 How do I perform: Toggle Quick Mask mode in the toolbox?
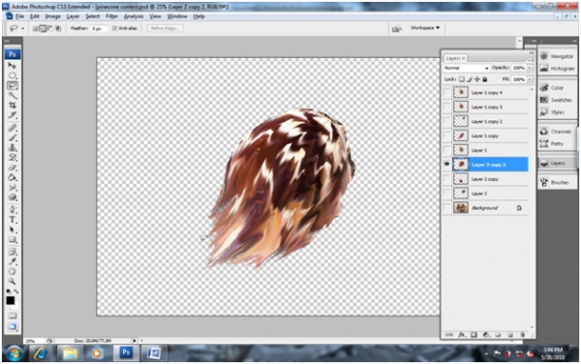click(13, 316)
